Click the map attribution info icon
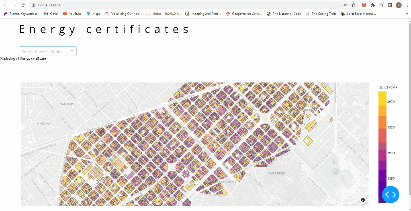Image resolution: width=411 pixels, height=211 pixels. 363,200
